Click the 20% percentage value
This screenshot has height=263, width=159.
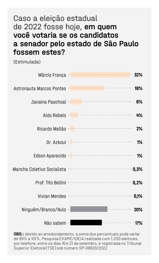tap(138, 210)
